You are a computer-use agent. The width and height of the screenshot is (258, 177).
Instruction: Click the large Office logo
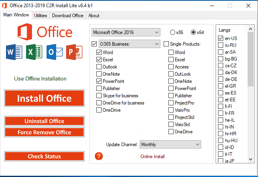pyautogui.click(x=45, y=32)
